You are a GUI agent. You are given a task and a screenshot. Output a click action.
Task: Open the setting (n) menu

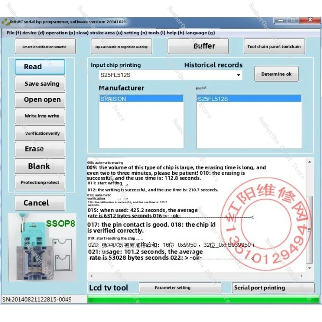(135, 33)
